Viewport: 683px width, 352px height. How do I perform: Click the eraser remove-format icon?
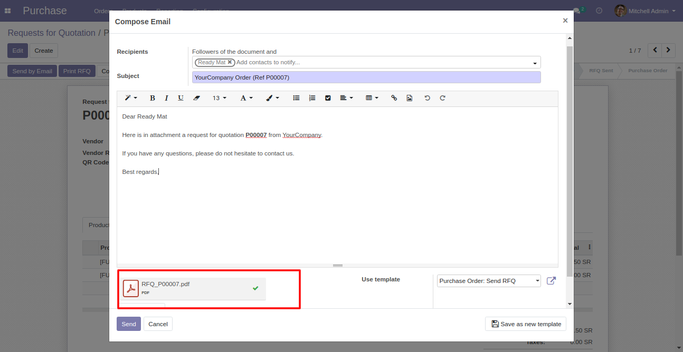[196, 98]
